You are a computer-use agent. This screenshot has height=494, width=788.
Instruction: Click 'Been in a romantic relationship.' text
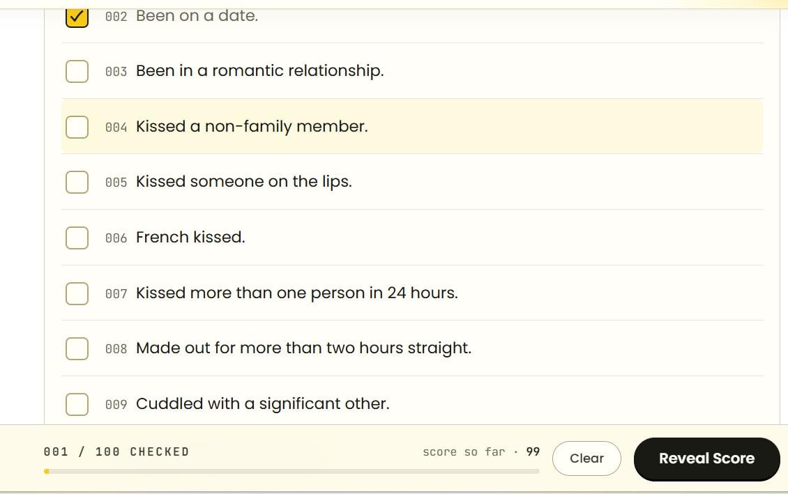259,71
